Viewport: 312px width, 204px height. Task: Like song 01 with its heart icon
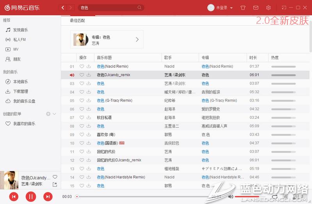coord(82,67)
